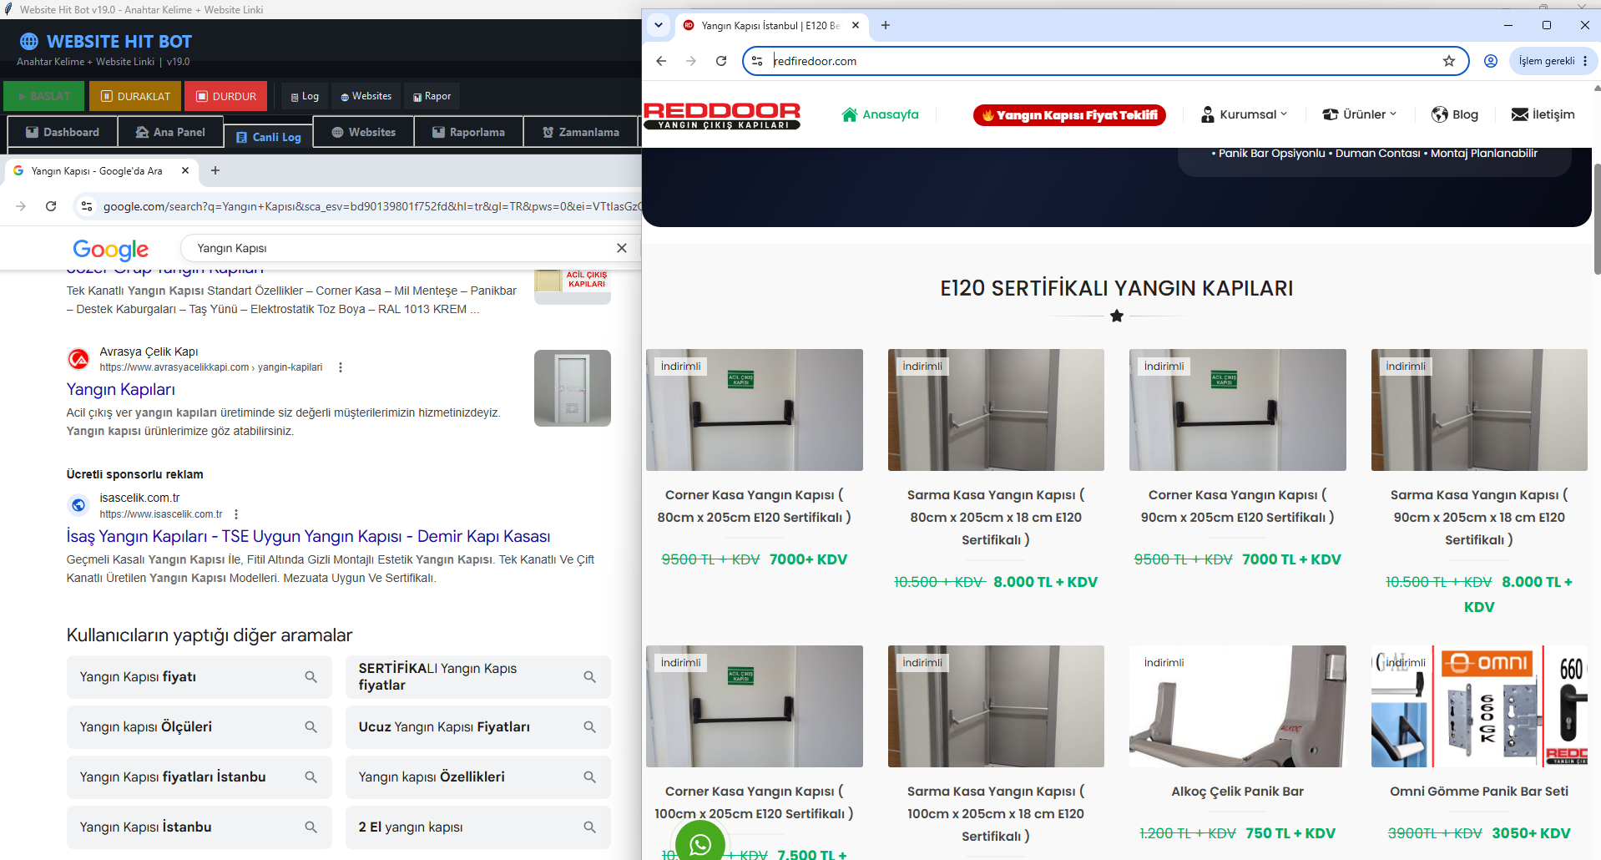Open Chrome tab search dropdown
This screenshot has width=1601, height=860.
659,25
